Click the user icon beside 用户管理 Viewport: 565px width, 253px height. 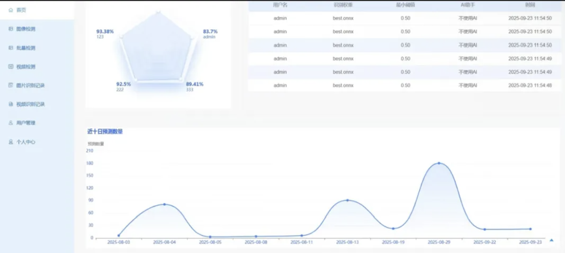11,123
